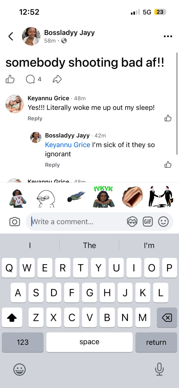Open the three-dots post options menu
Screen dimensions: 179x388
coord(168,36)
